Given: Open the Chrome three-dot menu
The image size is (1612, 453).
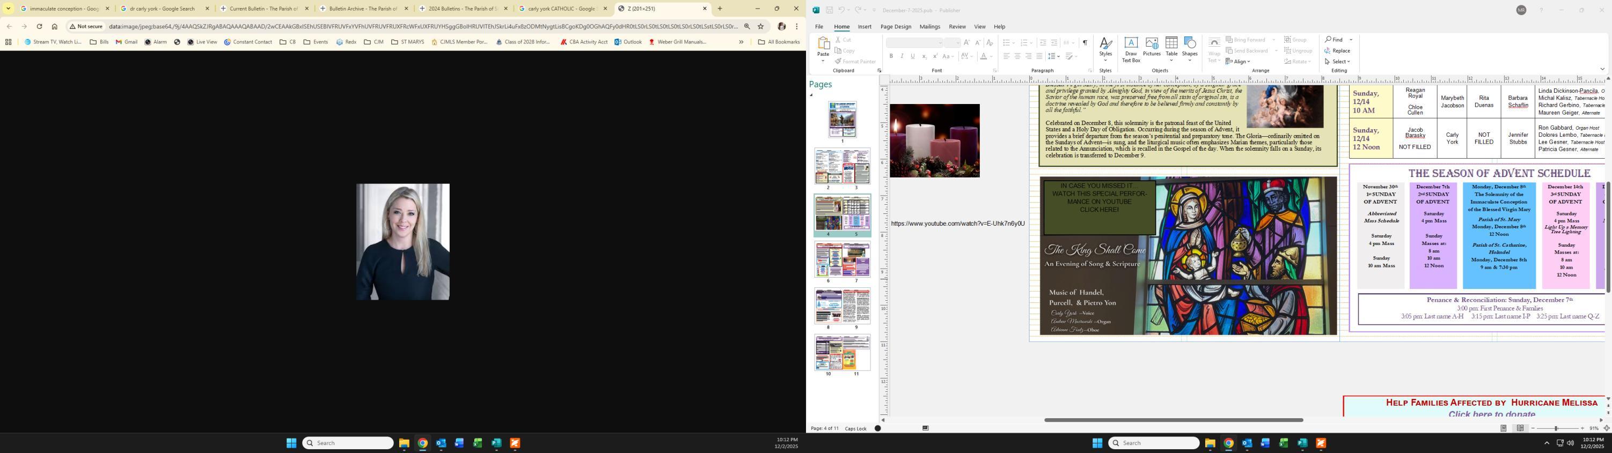Looking at the screenshot, I should point(797,26).
